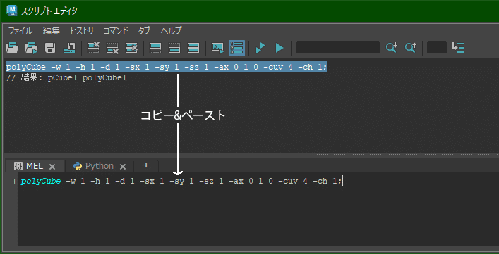Close the Python tab

pyautogui.click(x=123, y=167)
